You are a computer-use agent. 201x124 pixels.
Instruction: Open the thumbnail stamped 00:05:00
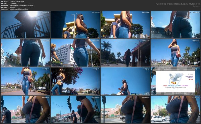(x=125, y=109)
